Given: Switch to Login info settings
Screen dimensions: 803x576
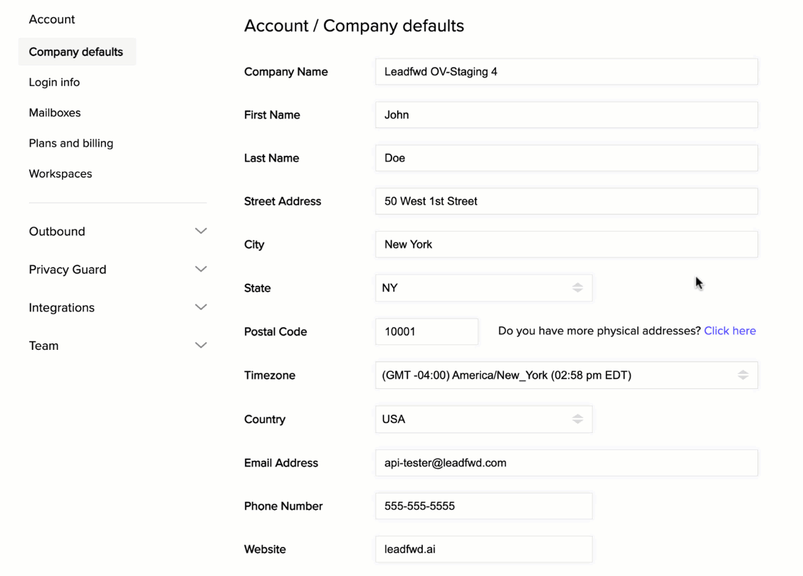Looking at the screenshot, I should tap(54, 82).
